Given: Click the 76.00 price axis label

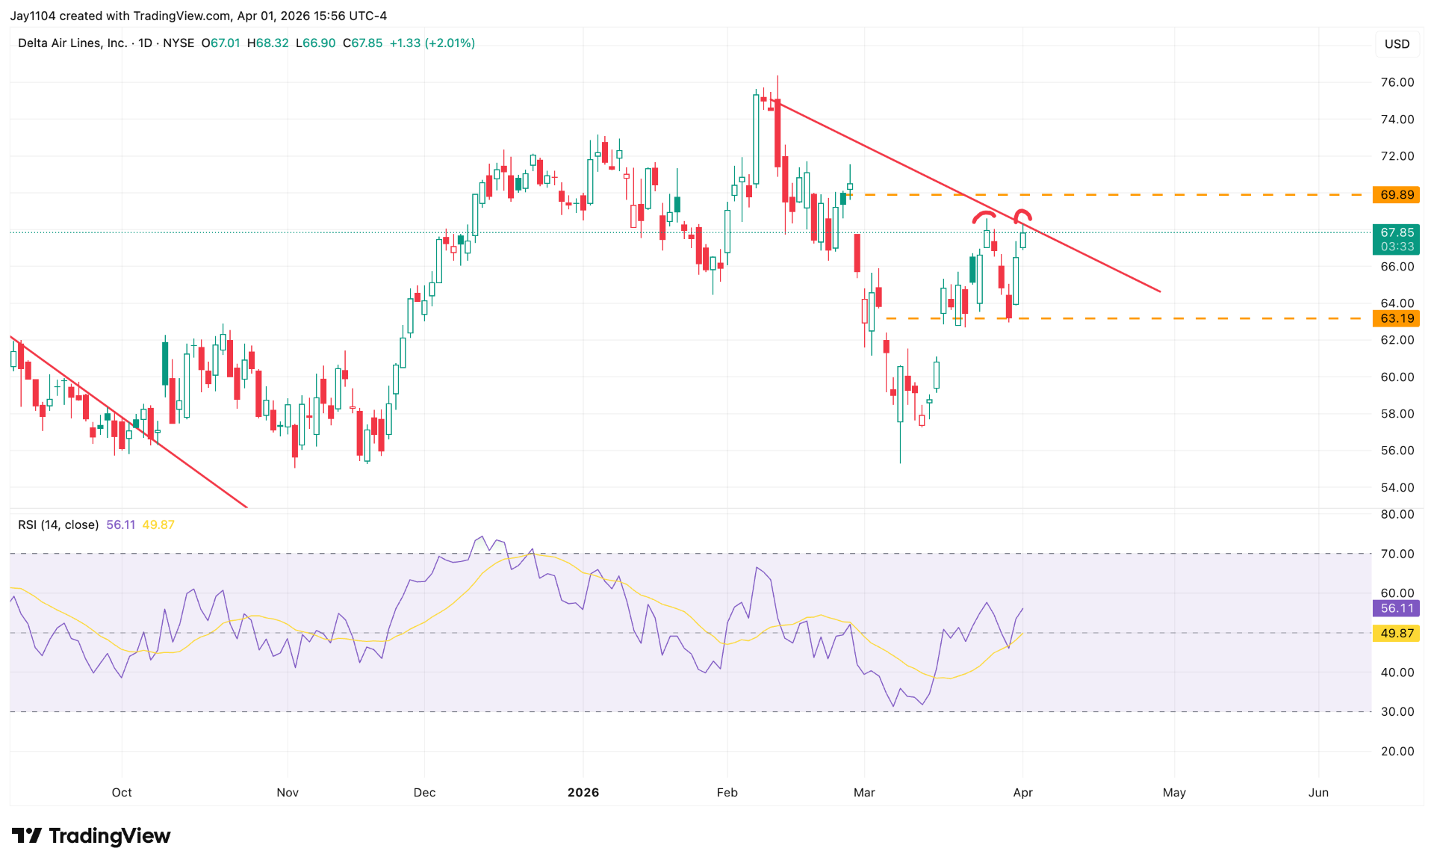Looking at the screenshot, I should tap(1397, 82).
